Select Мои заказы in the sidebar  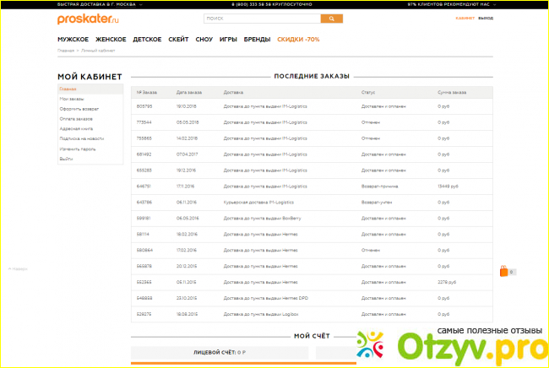[70, 100]
